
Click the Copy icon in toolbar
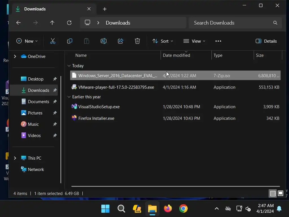pyautogui.click(x=70, y=41)
